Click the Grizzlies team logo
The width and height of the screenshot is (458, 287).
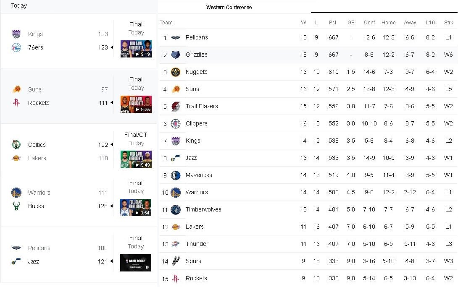[x=176, y=55]
